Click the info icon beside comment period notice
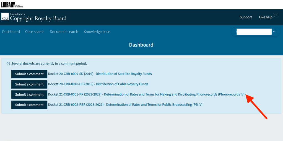Image resolution: width=283 pixels, height=141 pixels. tap(8, 64)
